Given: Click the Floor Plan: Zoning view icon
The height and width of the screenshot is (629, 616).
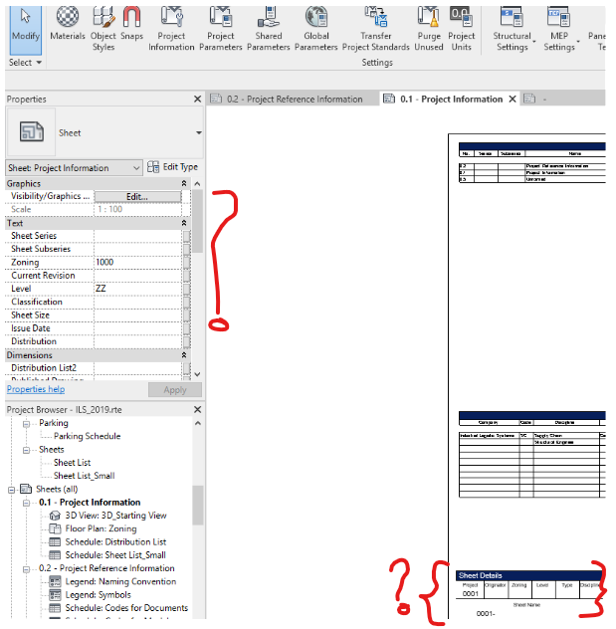Looking at the screenshot, I should [x=55, y=528].
